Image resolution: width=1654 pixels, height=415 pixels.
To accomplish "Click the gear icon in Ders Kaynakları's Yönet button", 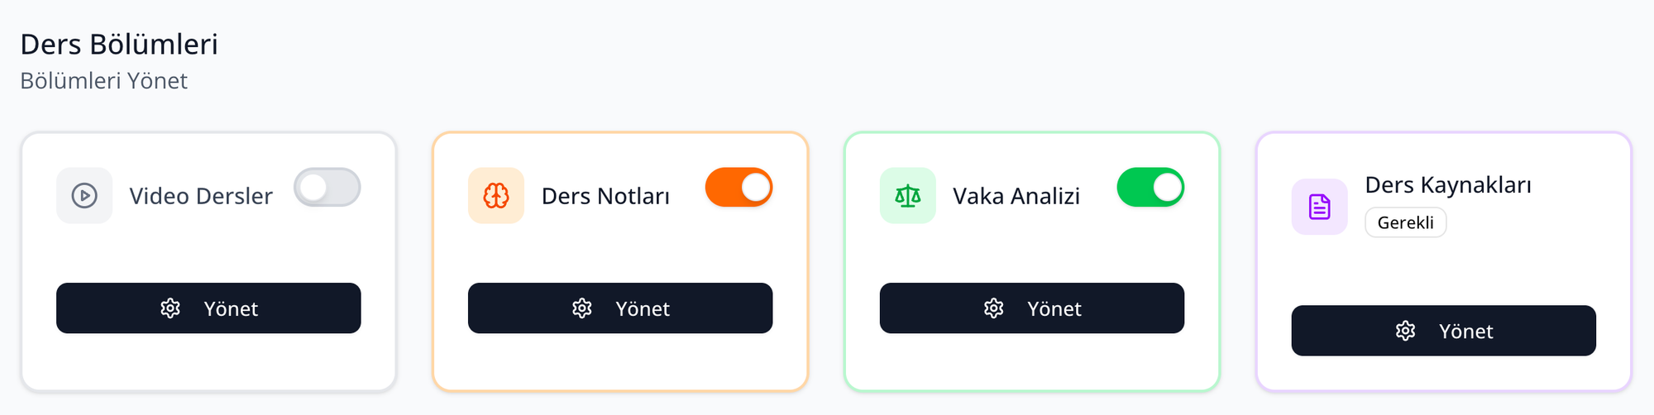I will 1405,331.
